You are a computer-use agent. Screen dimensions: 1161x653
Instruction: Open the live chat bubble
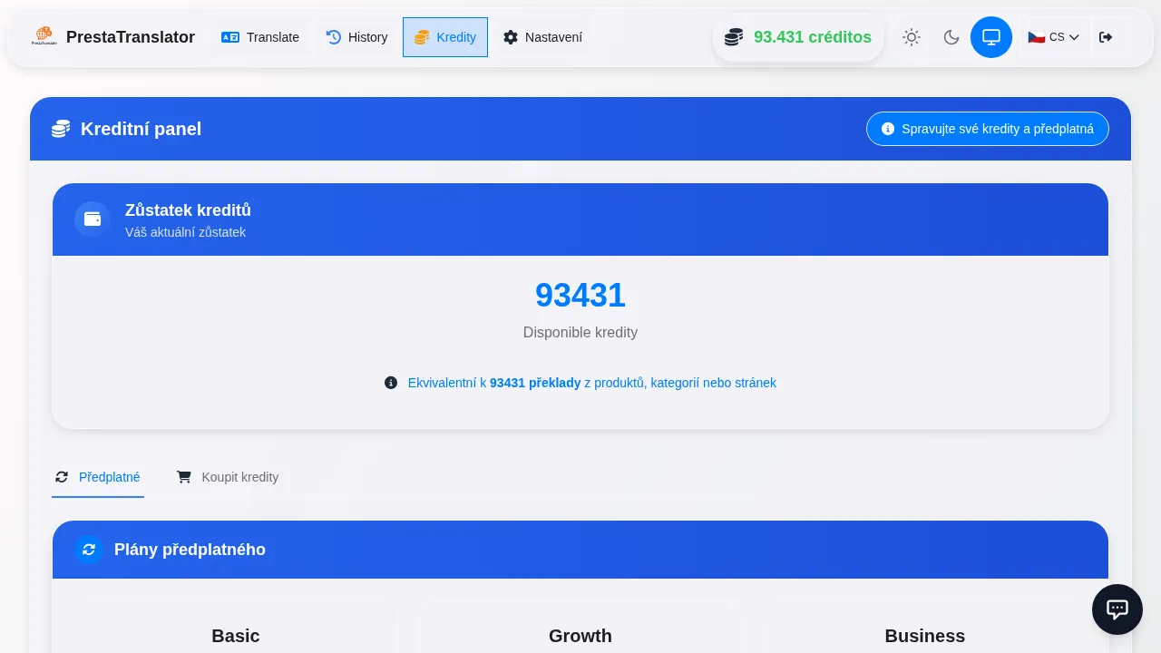[1117, 609]
